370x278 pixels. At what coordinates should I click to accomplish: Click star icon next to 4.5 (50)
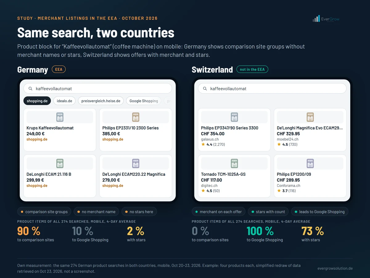click(203, 191)
